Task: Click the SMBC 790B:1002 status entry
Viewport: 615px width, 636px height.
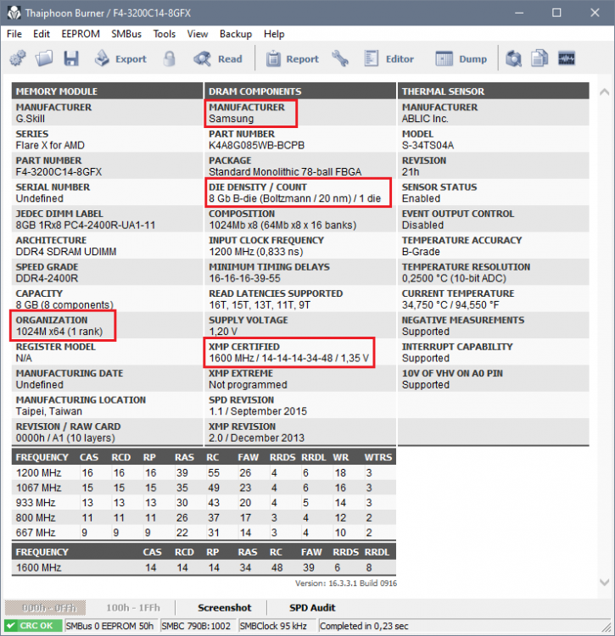Action: click(196, 626)
